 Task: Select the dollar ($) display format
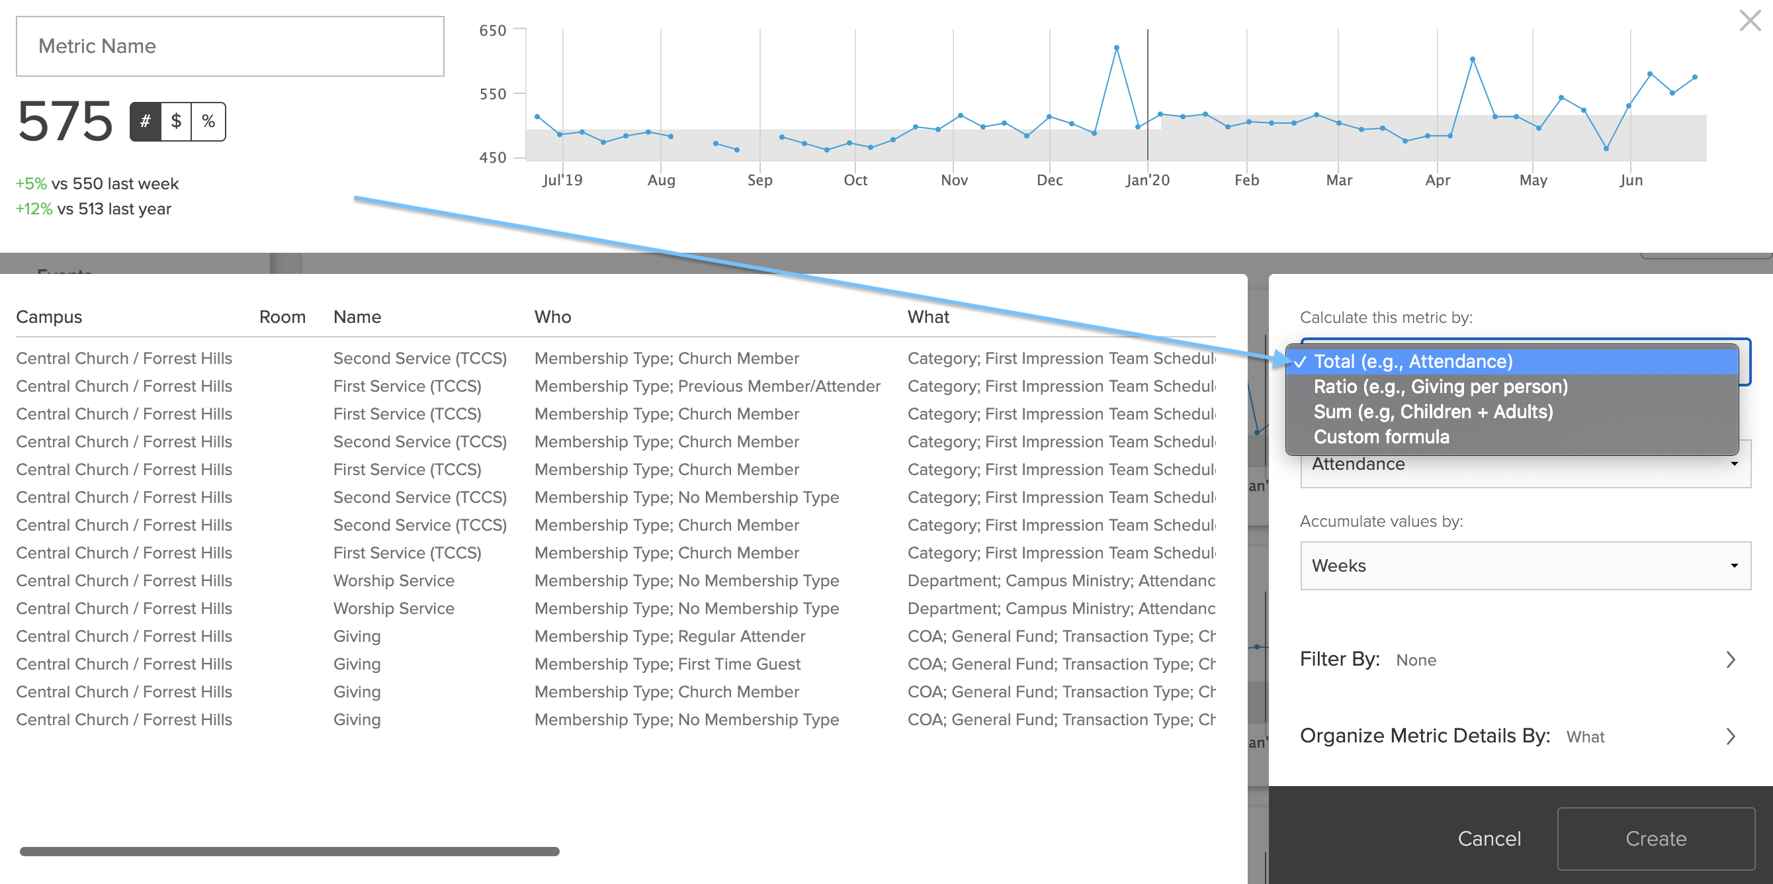(x=175, y=121)
